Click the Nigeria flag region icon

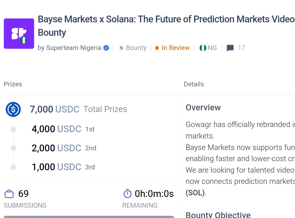[x=203, y=48]
